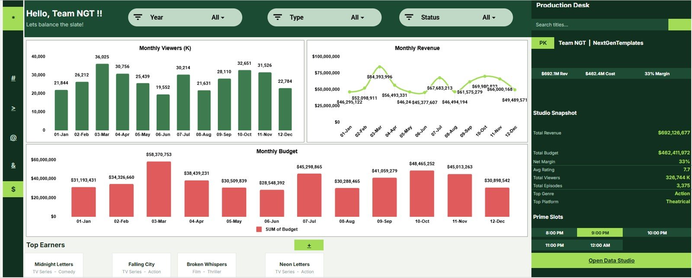Click the green search button beside Search titles
Screen dimensions: 692x278
(x=679, y=25)
